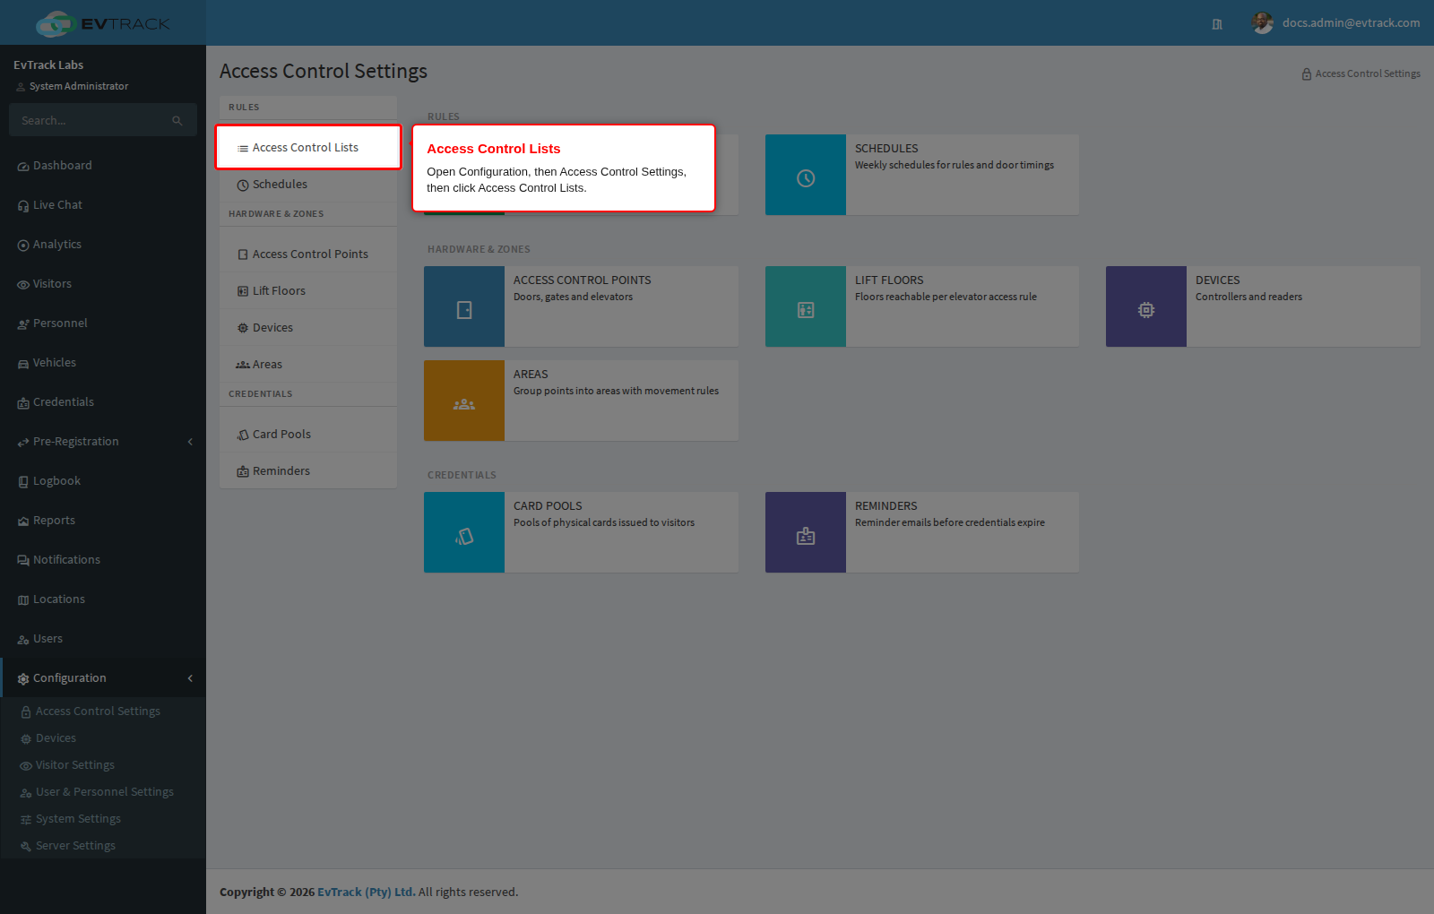Click the EvTrack (Pty) Ltd. footer link
1434x914 pixels.
367,892
